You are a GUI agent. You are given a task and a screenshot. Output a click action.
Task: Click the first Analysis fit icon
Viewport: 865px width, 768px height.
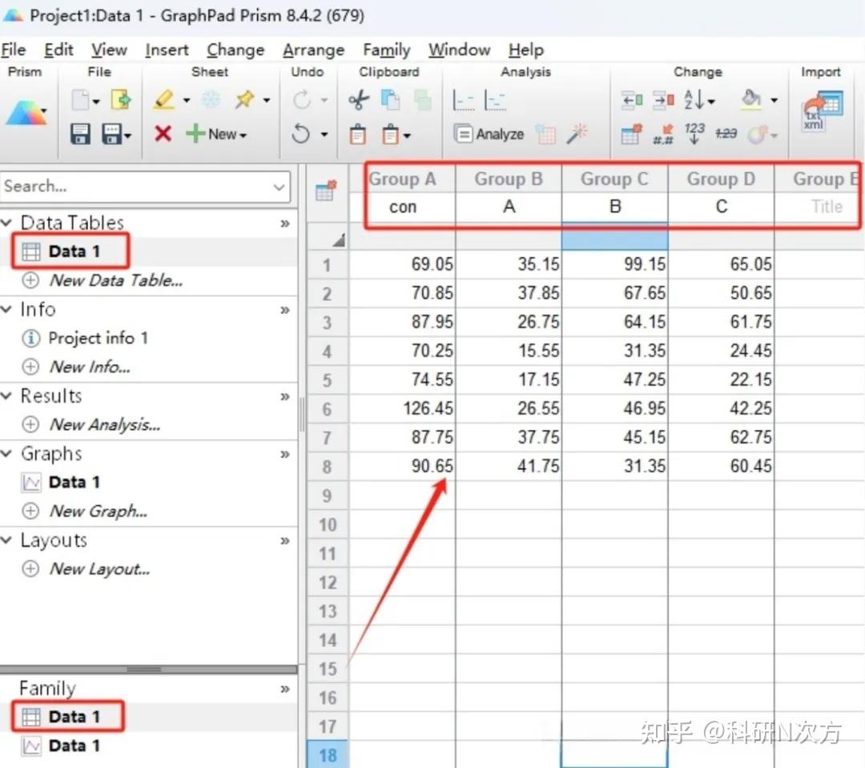(x=463, y=100)
